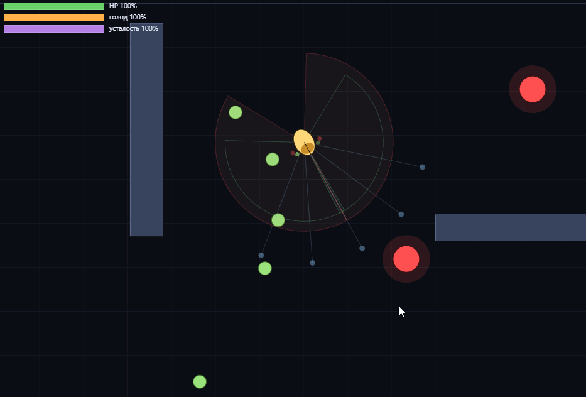Click the red enemy circle in the top-right corner
Image resolution: width=586 pixels, height=397 pixels.
[533, 89]
